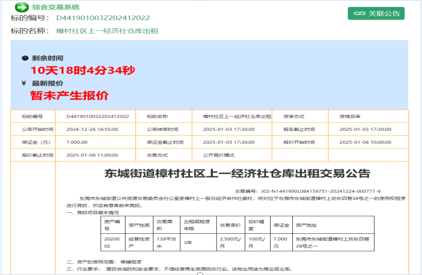This screenshot has width=422, height=275.
Task: Click the 报名截止时间 label cell
Action: 300,129
